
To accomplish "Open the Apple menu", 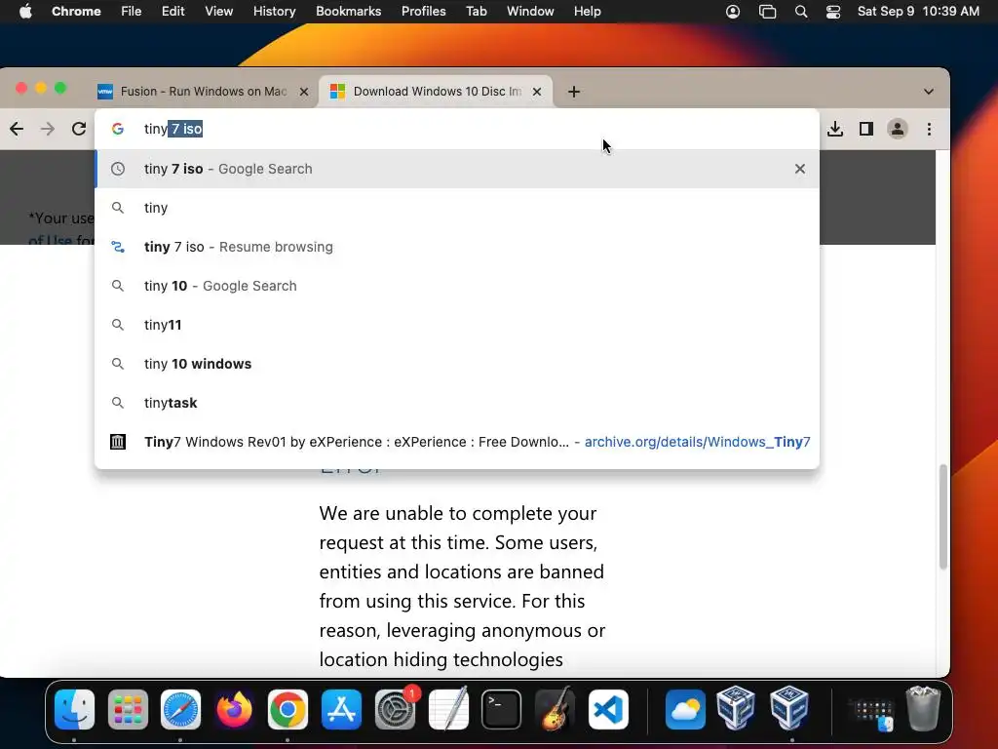I will 25,12.
